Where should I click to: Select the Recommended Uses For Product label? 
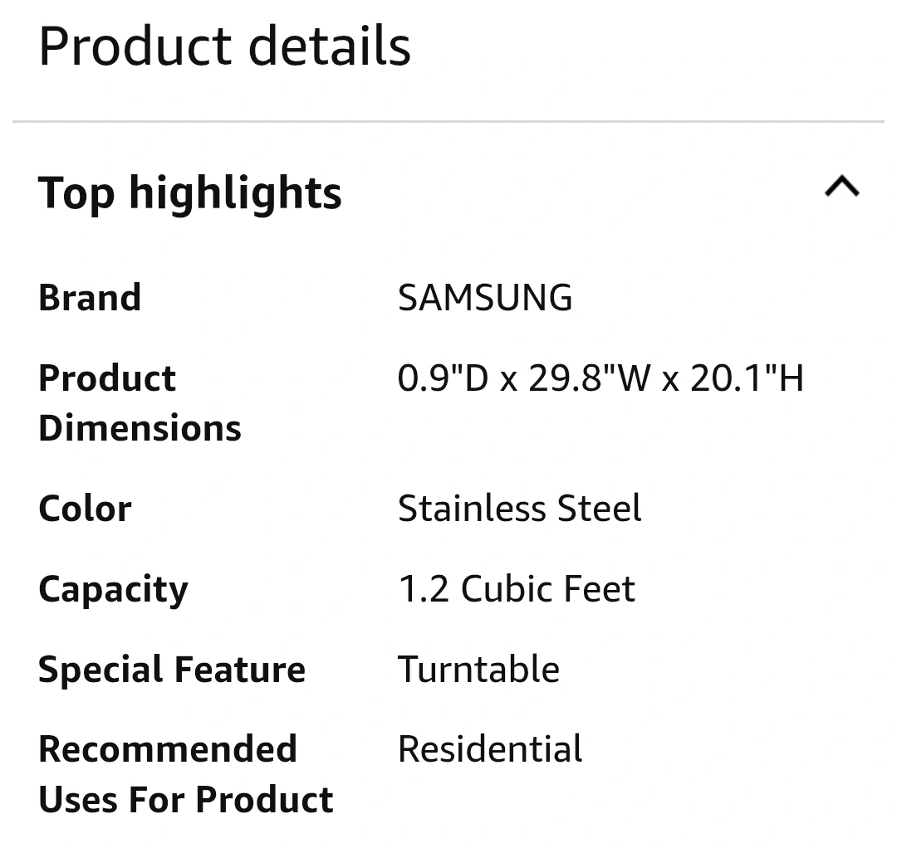click(186, 774)
